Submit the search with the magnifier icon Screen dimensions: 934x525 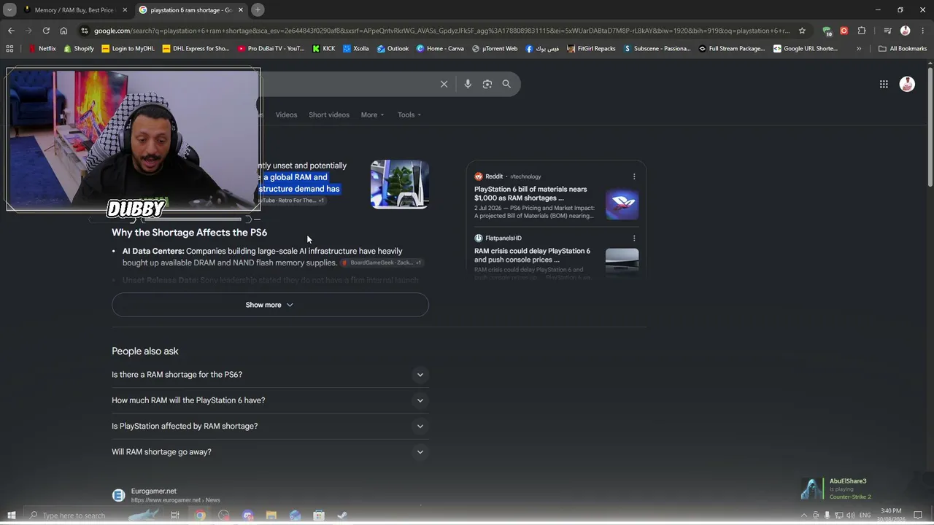[506, 84]
